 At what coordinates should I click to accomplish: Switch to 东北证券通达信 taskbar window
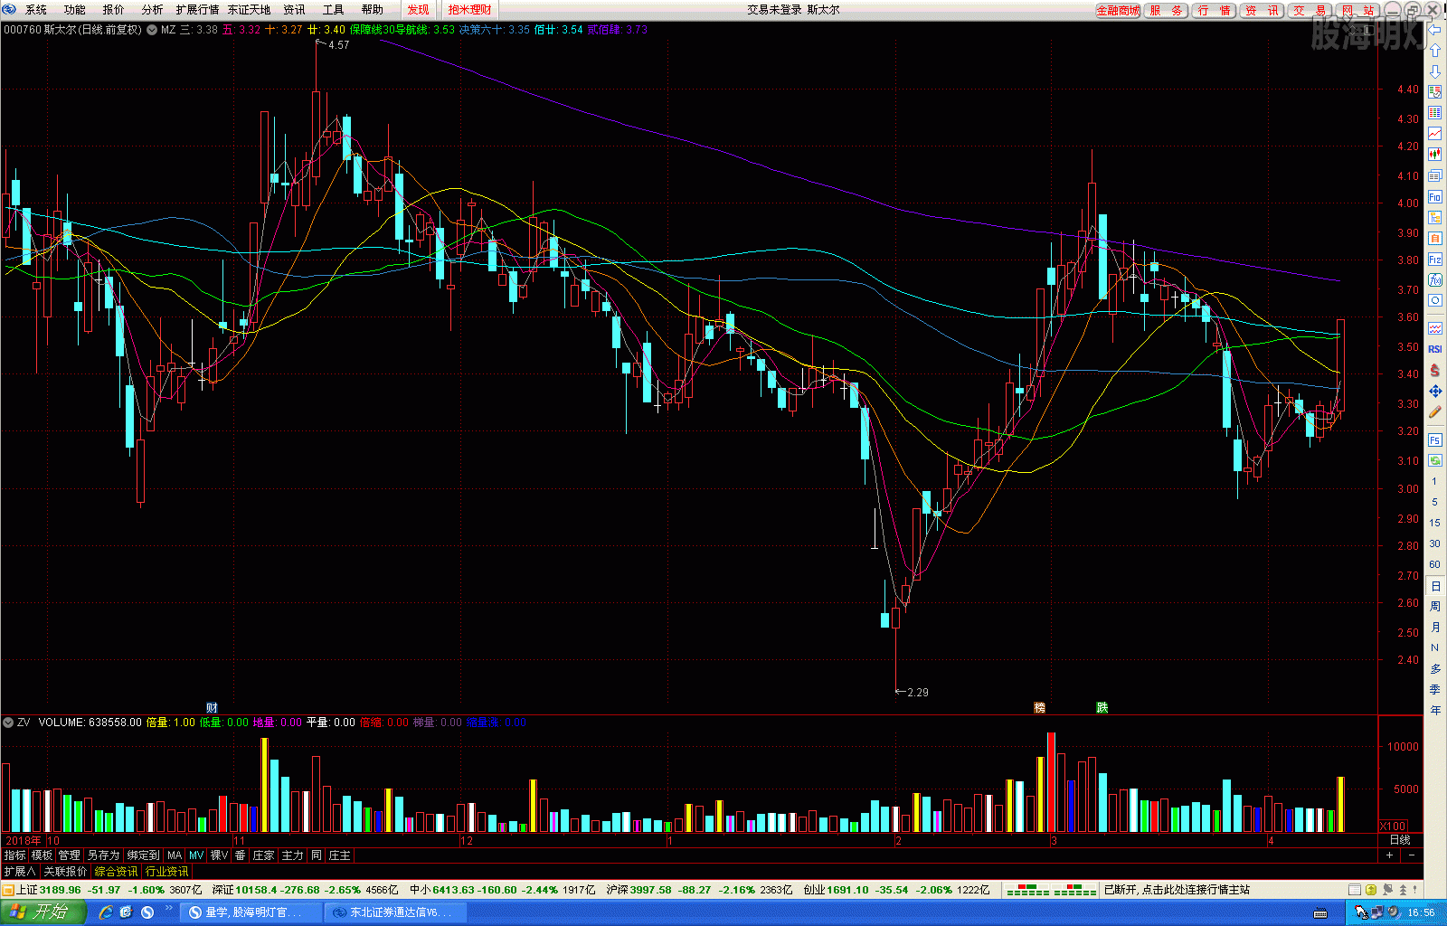[395, 912]
